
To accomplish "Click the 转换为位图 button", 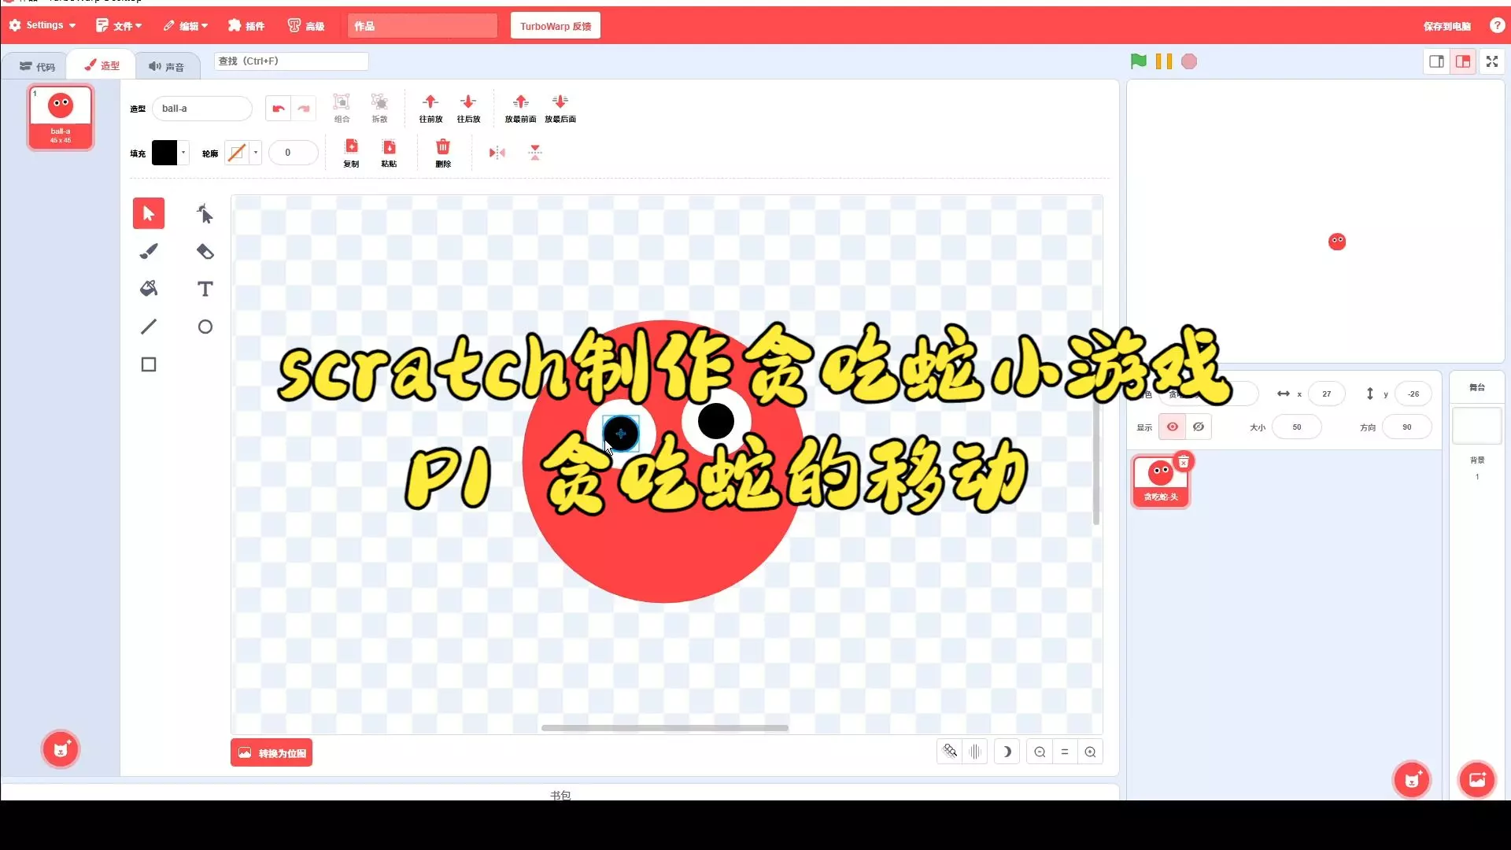I will (272, 752).
